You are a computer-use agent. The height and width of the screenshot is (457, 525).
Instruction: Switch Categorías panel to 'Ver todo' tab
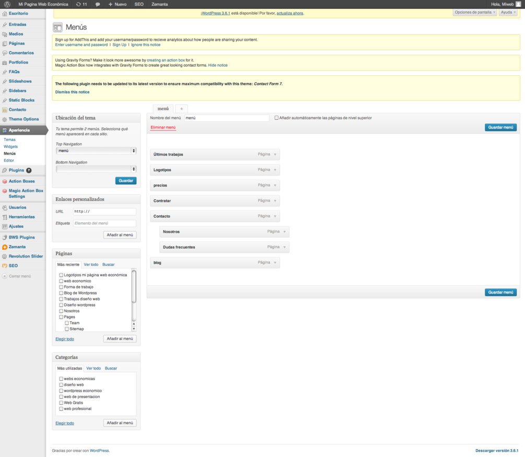(x=94, y=368)
